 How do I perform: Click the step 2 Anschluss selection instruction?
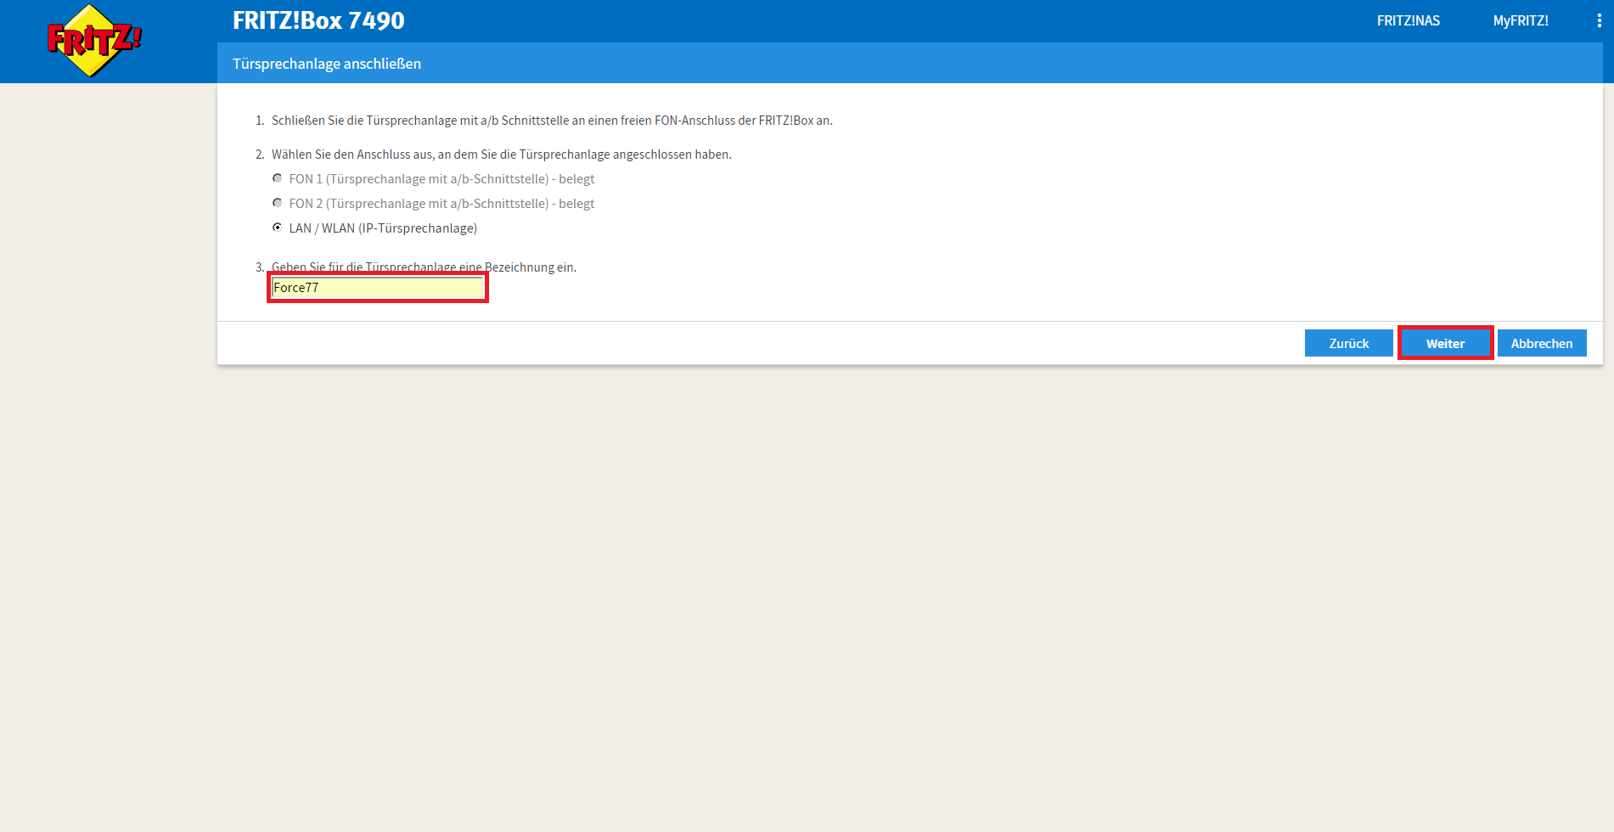point(501,155)
